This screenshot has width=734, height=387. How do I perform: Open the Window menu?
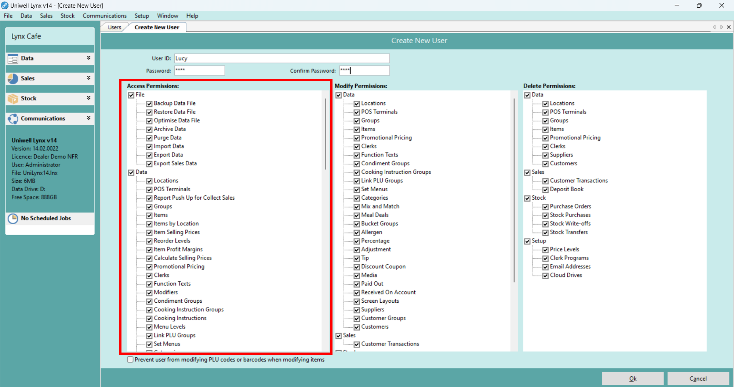click(x=168, y=16)
